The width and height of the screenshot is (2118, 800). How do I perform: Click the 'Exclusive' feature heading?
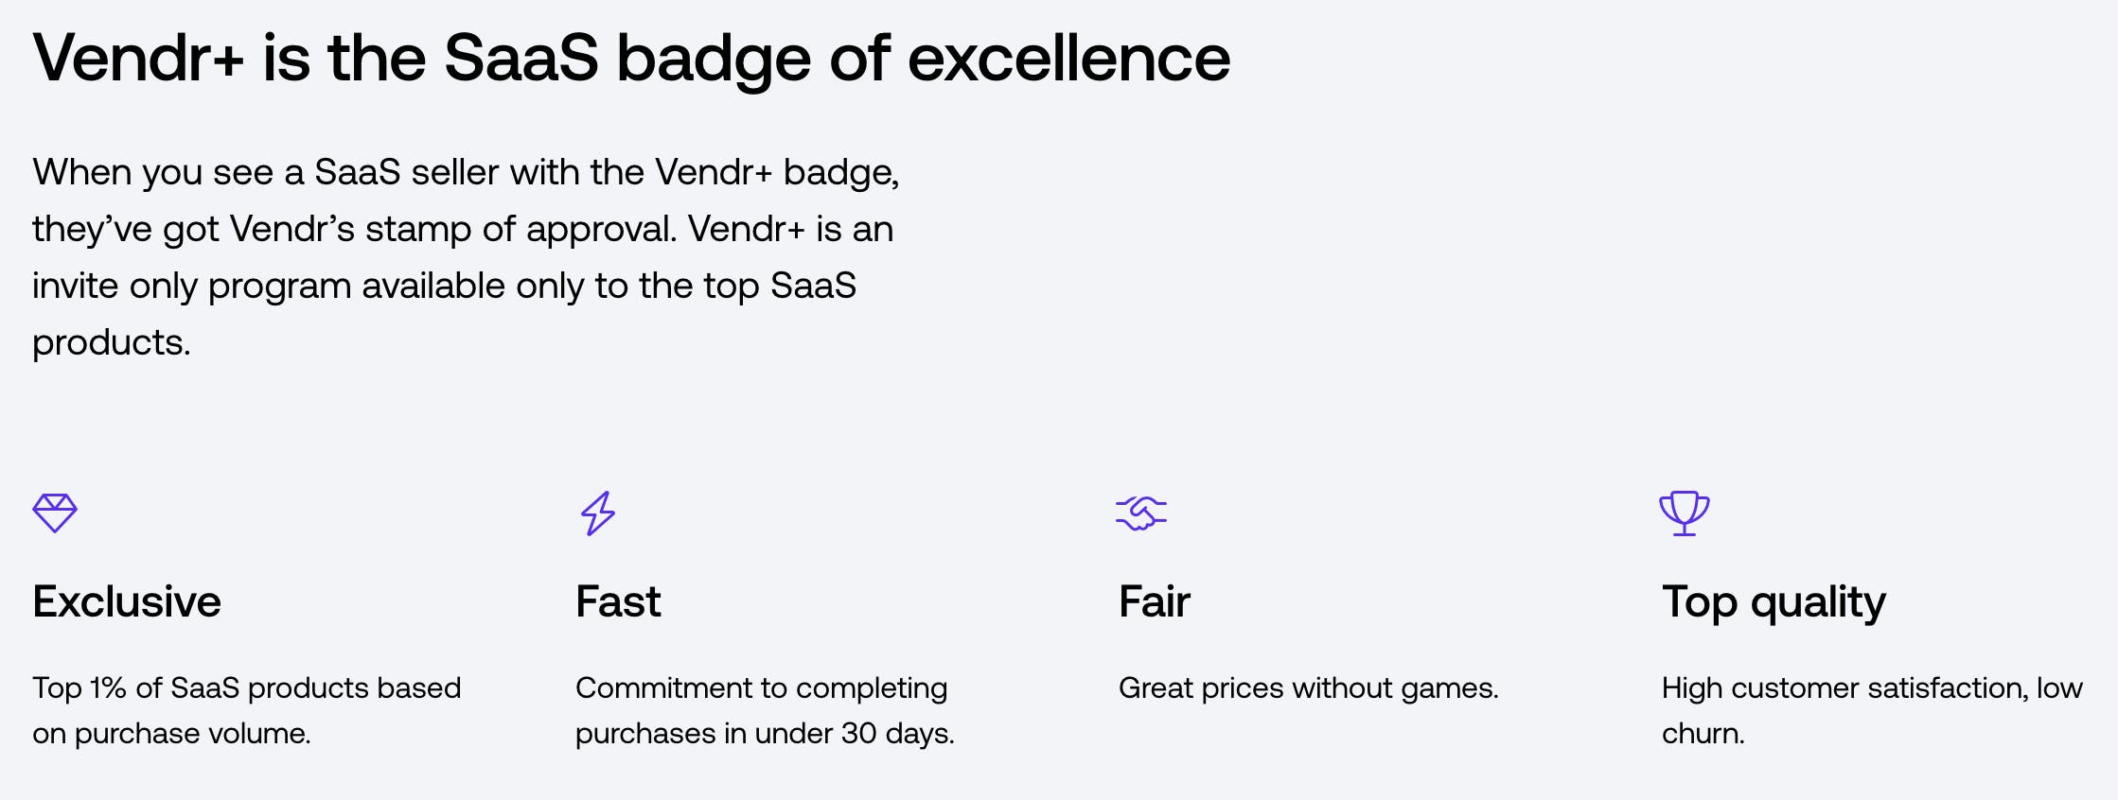pos(127,601)
